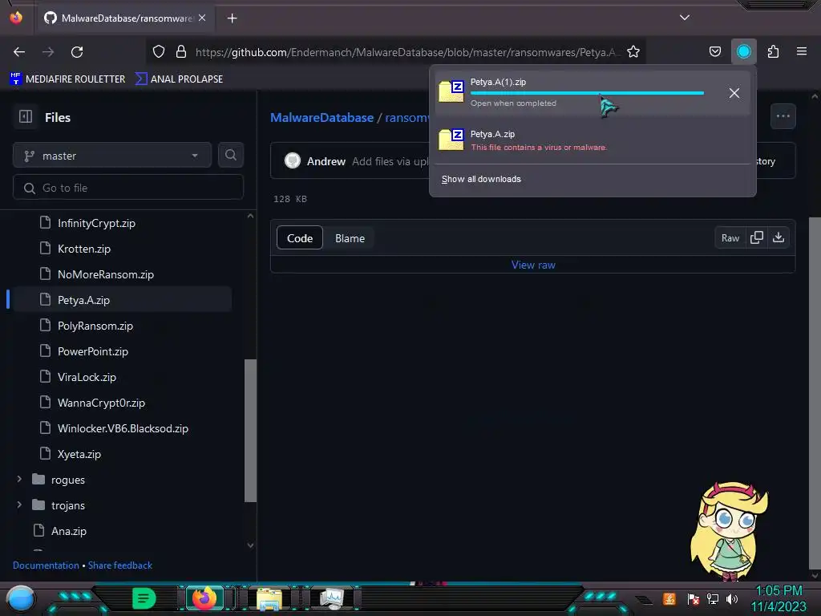Open the second bookmark in the toolbar
This screenshot has width=821, height=616.
[x=179, y=79]
